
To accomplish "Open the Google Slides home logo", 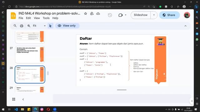I will 13,16.
